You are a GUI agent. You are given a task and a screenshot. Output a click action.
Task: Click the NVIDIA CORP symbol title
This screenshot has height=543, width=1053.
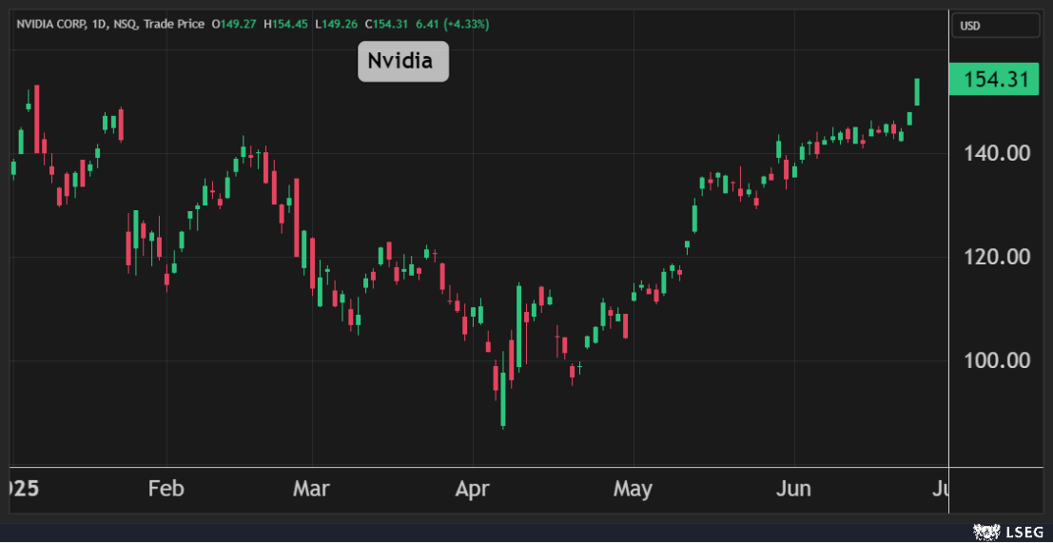pos(49,24)
